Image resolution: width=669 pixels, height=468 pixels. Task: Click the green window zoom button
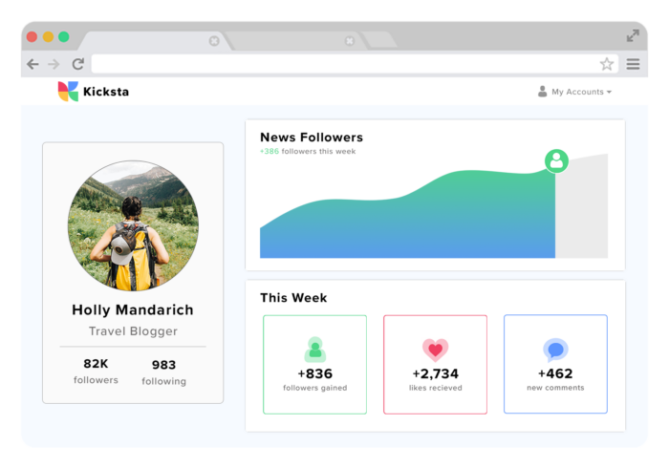click(64, 36)
